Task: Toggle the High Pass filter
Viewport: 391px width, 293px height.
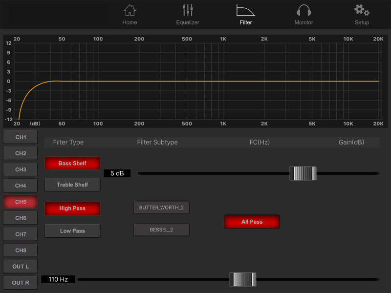Action: (x=72, y=209)
